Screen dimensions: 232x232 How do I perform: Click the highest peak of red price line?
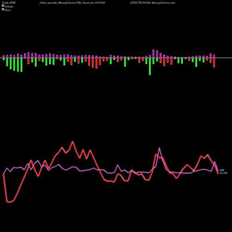point(73,142)
